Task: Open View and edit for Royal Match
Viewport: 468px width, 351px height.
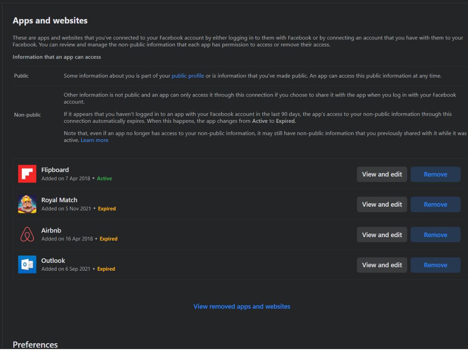Action: click(382, 204)
